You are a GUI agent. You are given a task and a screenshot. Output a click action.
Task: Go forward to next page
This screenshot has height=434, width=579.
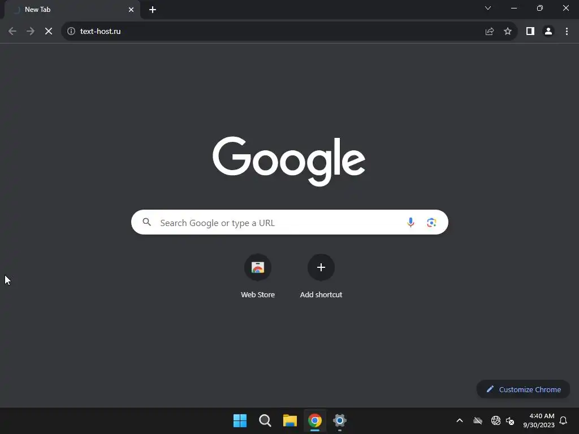[x=31, y=32]
